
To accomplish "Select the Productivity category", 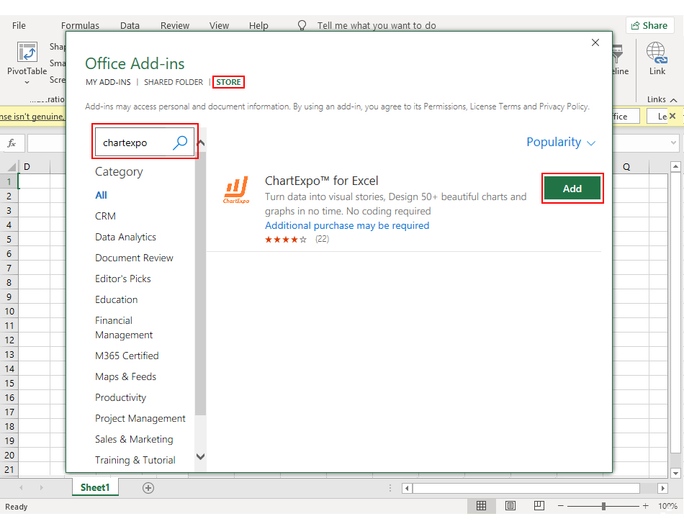I will pyautogui.click(x=120, y=397).
